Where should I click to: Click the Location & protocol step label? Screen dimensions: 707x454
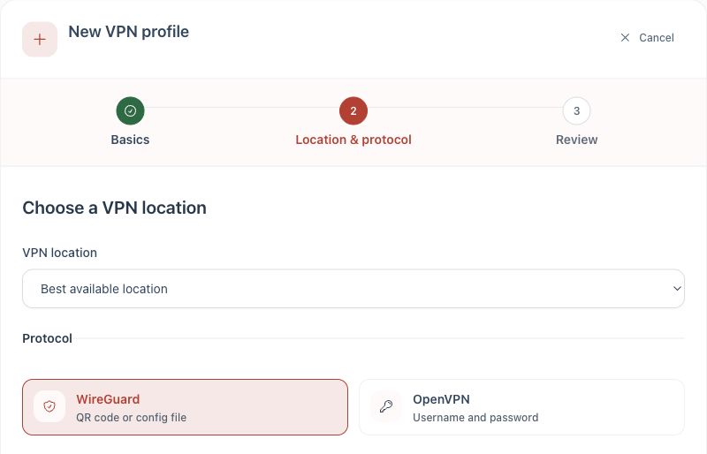[x=353, y=140]
